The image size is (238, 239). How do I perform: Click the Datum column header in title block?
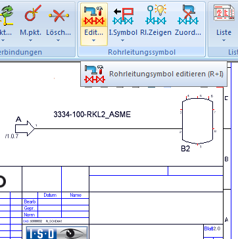[x=50, y=195]
